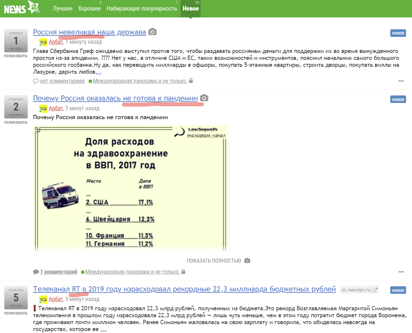Click 'новое' badge on pandemic post

(x=398, y=99)
